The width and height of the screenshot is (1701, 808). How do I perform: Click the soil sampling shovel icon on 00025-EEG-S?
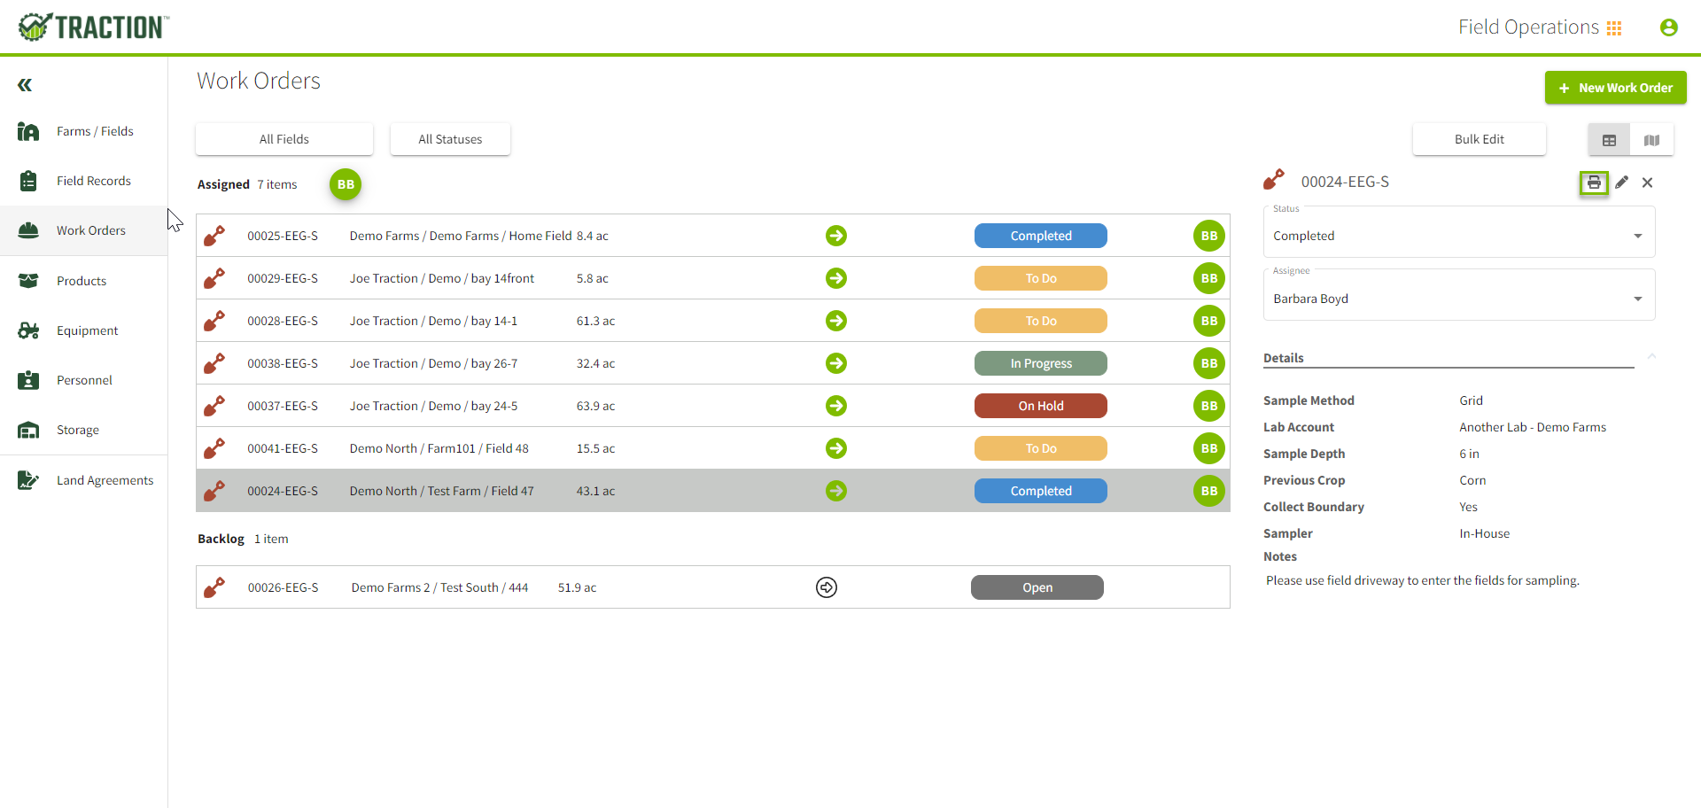[x=214, y=236]
